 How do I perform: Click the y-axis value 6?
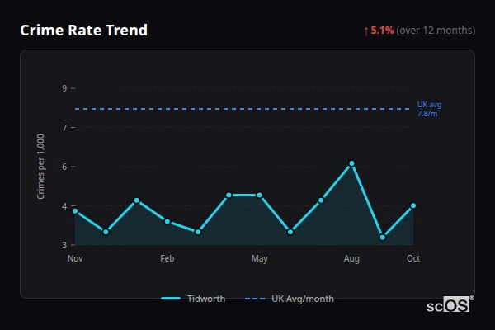tap(64, 167)
